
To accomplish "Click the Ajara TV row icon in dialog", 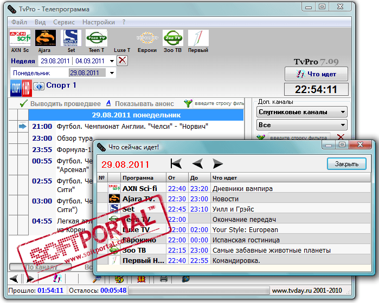I will 114,199.
